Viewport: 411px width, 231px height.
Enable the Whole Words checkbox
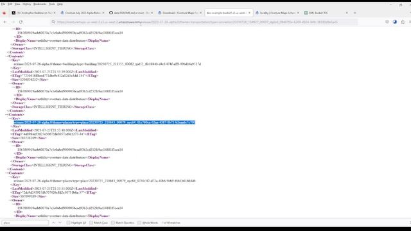pos(139,223)
